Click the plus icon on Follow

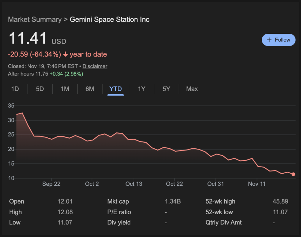[x=269, y=40]
